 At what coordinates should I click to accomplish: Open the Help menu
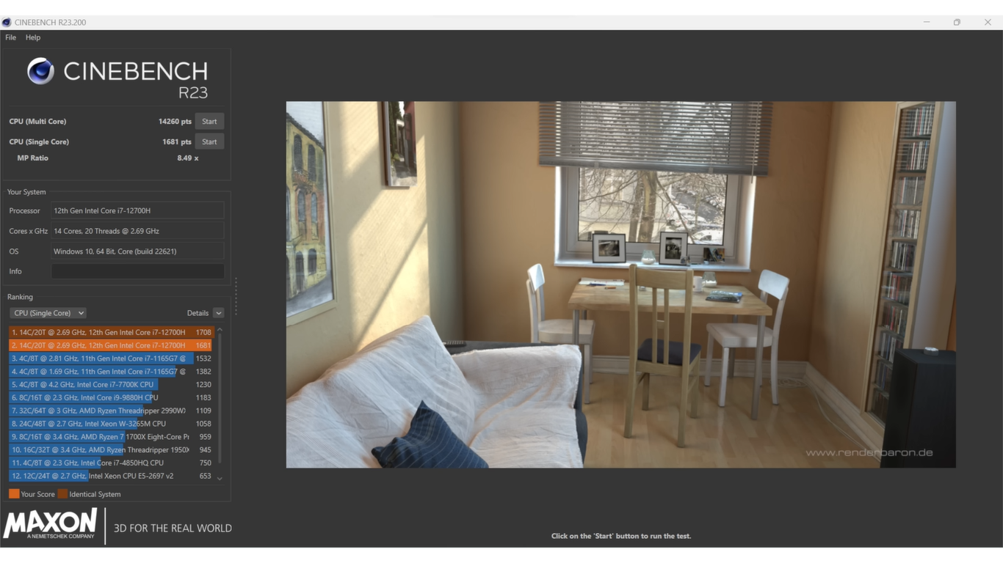click(33, 37)
